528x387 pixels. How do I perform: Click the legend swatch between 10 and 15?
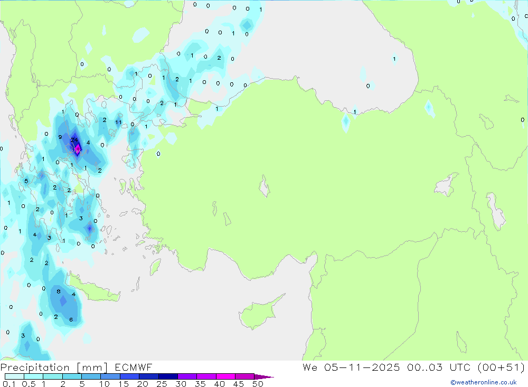point(110,376)
